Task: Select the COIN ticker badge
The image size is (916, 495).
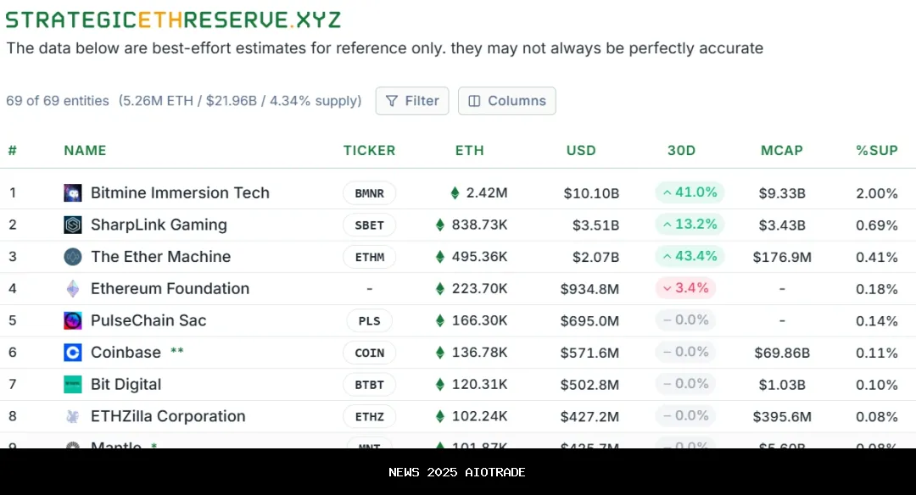Action: 369,353
